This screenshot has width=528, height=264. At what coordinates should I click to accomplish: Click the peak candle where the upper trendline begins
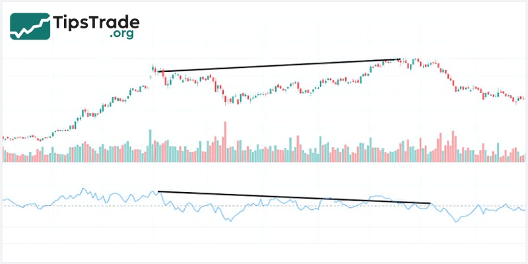(153, 69)
